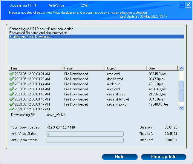Click the Time Left value 00:45:21
Image resolution: width=193 pixels, height=164 pixels.
point(171,134)
